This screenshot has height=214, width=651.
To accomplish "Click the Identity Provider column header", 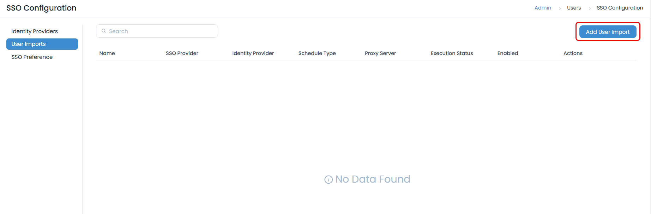I will pyautogui.click(x=253, y=53).
